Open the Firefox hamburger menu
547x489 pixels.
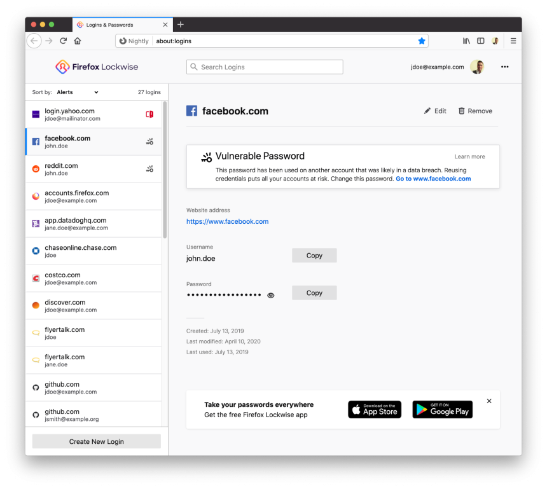coord(513,41)
